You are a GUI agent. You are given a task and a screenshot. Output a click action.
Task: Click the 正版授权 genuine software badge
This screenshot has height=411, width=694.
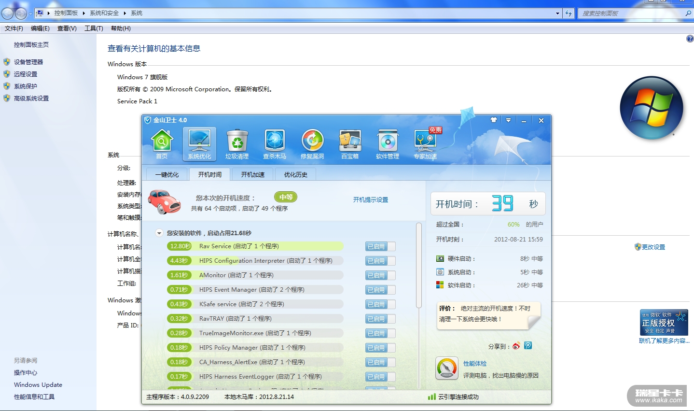(664, 323)
